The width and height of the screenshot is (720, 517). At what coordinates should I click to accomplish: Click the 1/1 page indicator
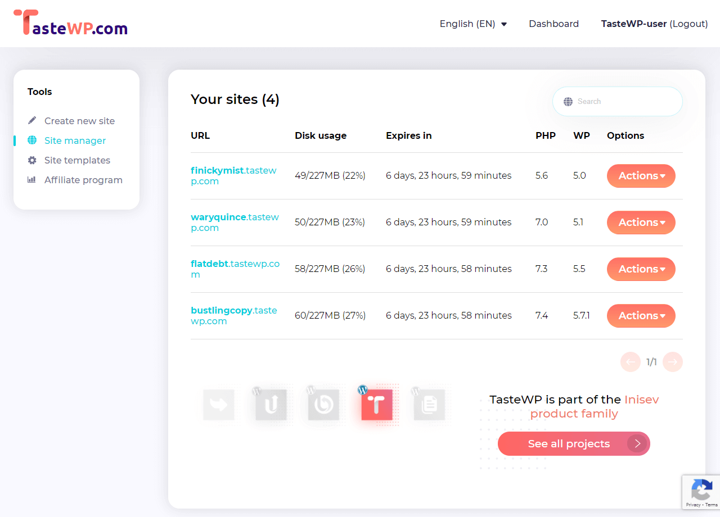tap(651, 362)
